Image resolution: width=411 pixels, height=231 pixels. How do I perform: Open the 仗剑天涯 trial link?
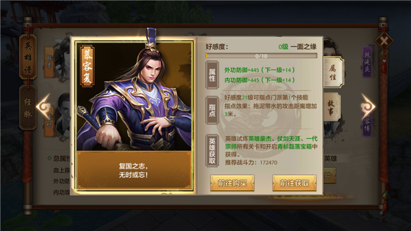point(289,139)
